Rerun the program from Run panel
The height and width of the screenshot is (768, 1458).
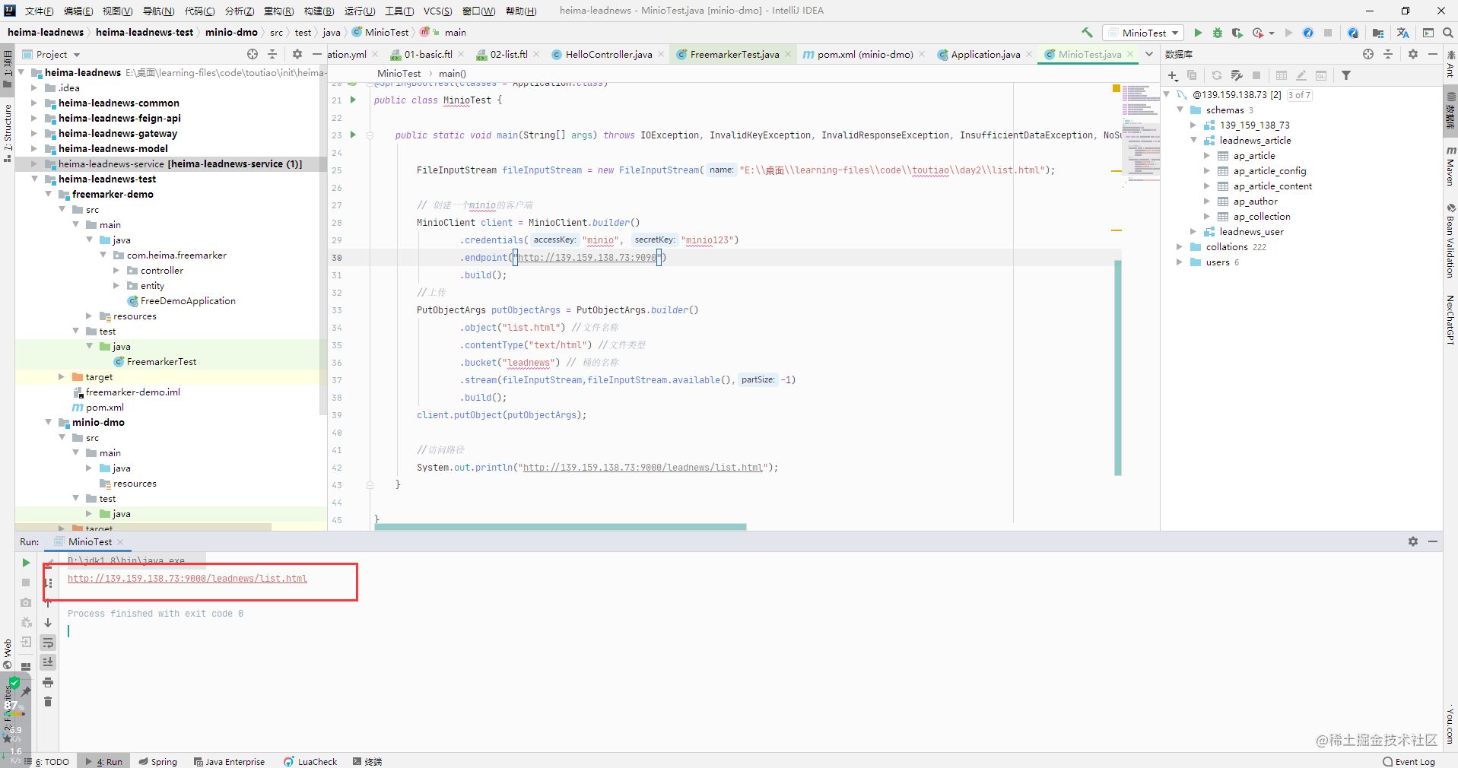click(25, 563)
